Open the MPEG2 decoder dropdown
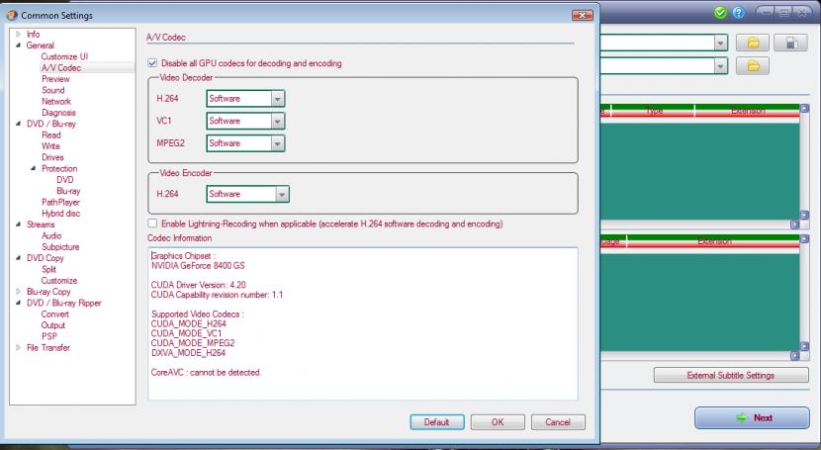 coord(277,143)
